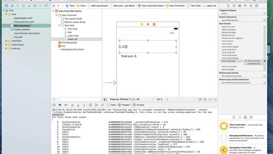Open the Project navigator folder icon
Viewport: 273px width, 154px height.
tap(6, 6)
